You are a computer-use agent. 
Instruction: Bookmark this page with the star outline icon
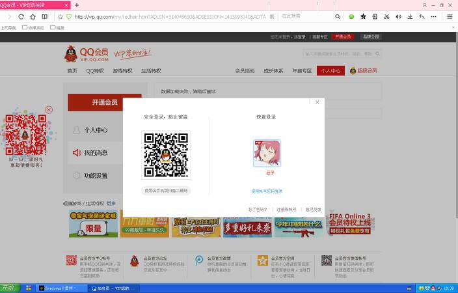click(61, 17)
